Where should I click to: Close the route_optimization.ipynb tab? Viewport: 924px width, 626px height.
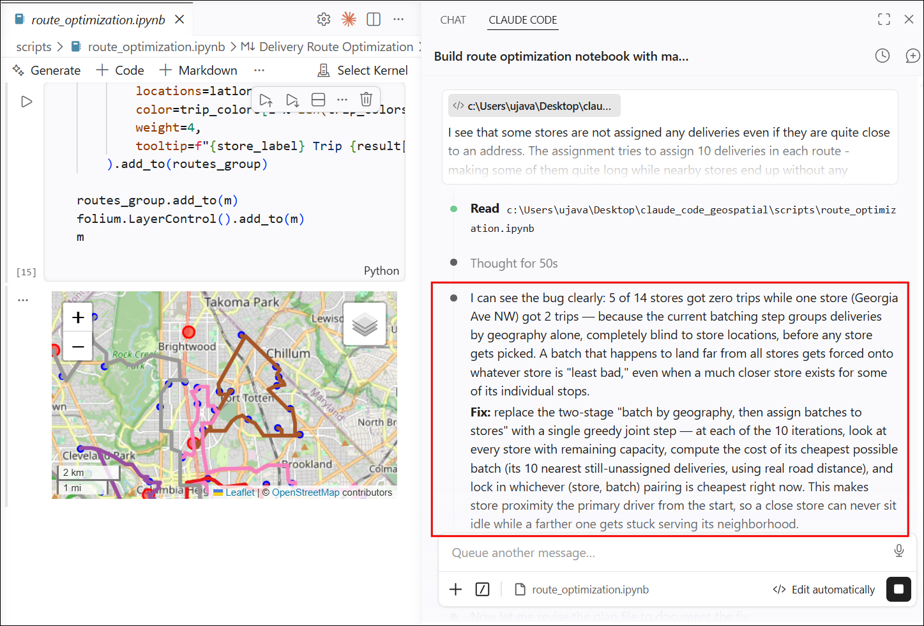[x=179, y=20]
